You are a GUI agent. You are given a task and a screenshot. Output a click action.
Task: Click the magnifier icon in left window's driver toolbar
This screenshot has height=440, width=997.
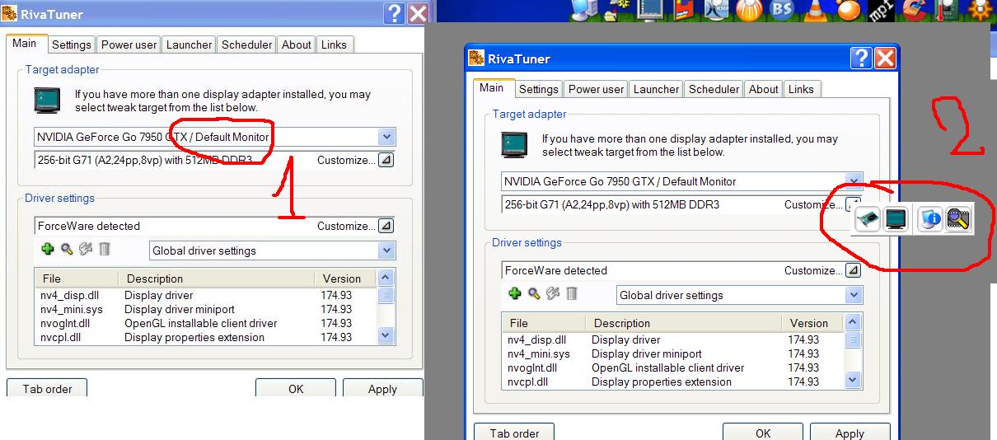coord(67,249)
